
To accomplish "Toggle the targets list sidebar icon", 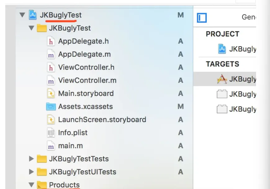I will coord(202,18).
